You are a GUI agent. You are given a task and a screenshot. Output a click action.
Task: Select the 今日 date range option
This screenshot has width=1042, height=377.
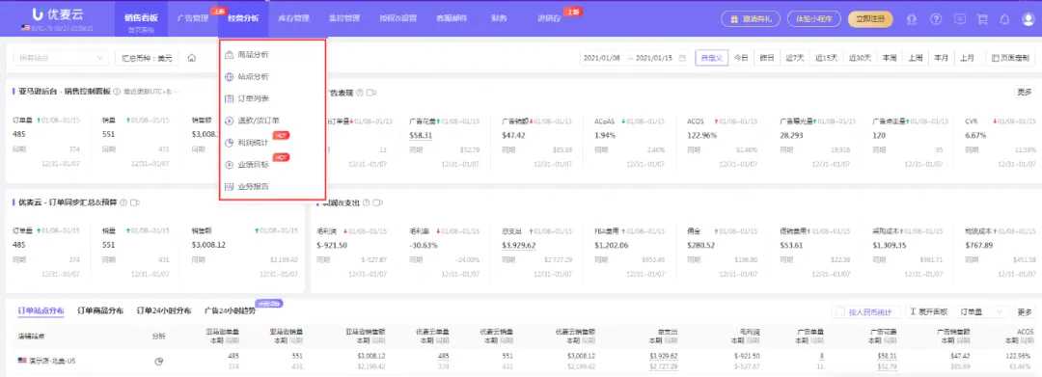tap(741, 58)
